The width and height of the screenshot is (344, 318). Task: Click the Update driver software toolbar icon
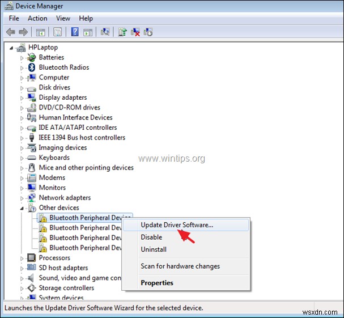click(x=122, y=32)
